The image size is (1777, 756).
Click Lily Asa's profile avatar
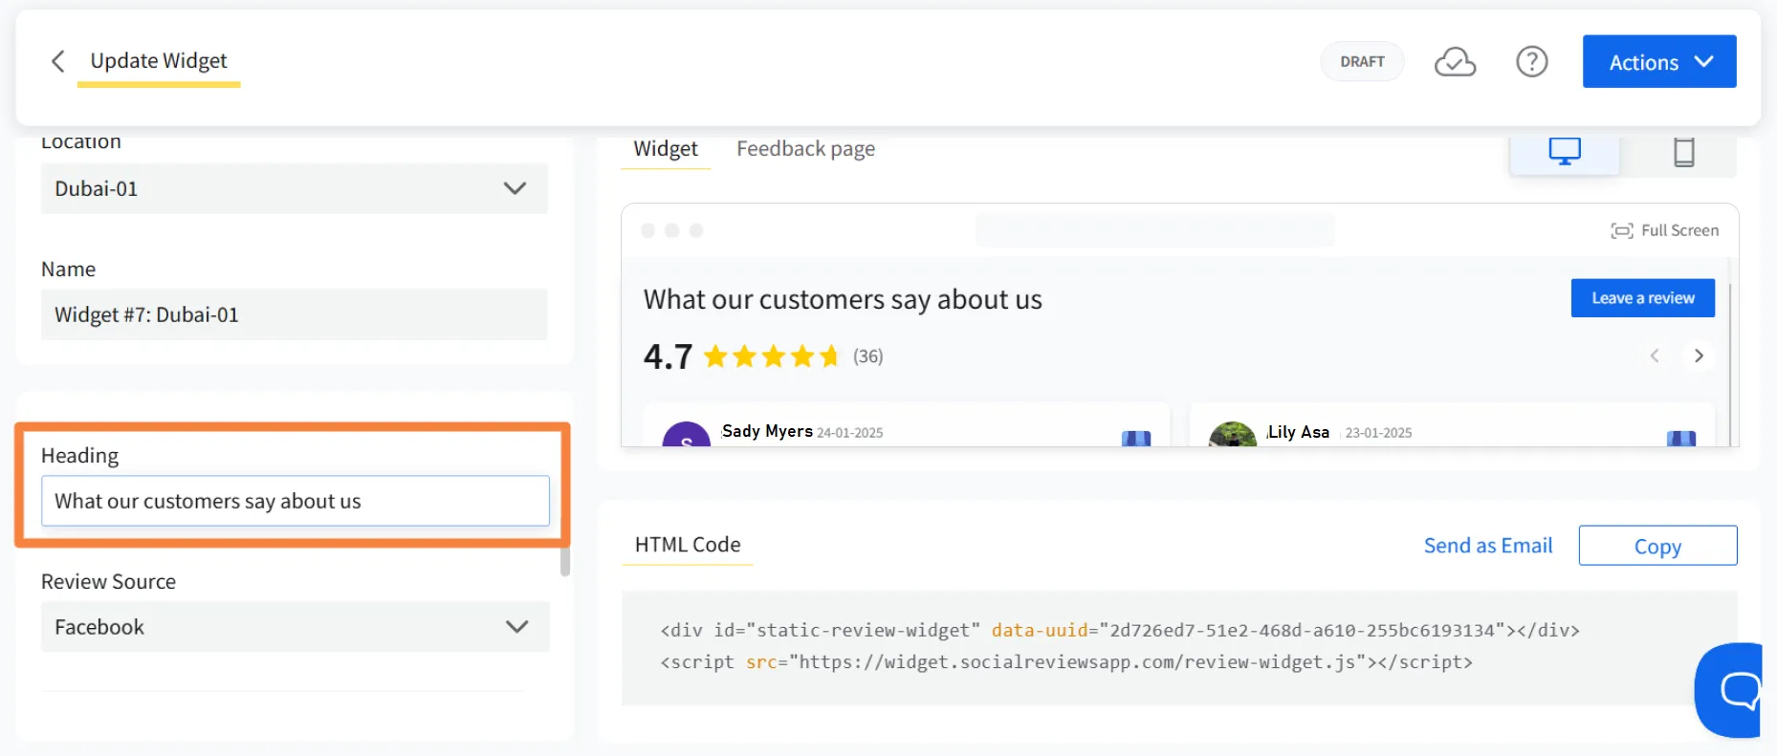tap(1233, 434)
